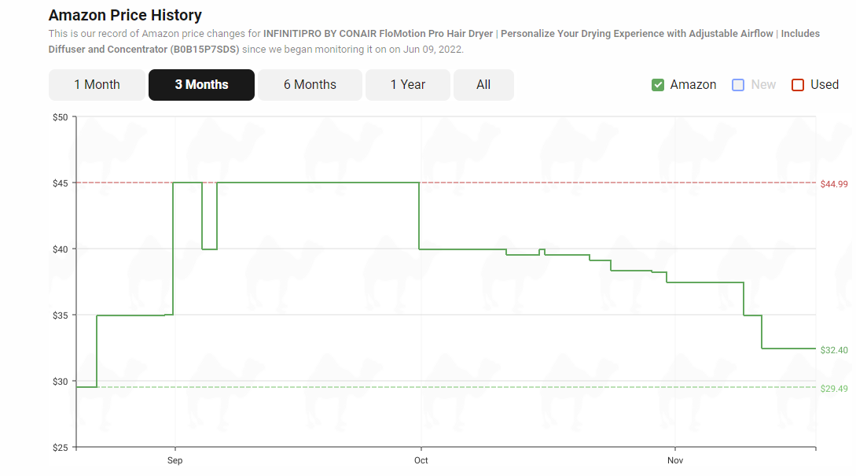Screen dimensions: 856x476
Task: Click the red dashed highest-price line
Action: click(617, 183)
